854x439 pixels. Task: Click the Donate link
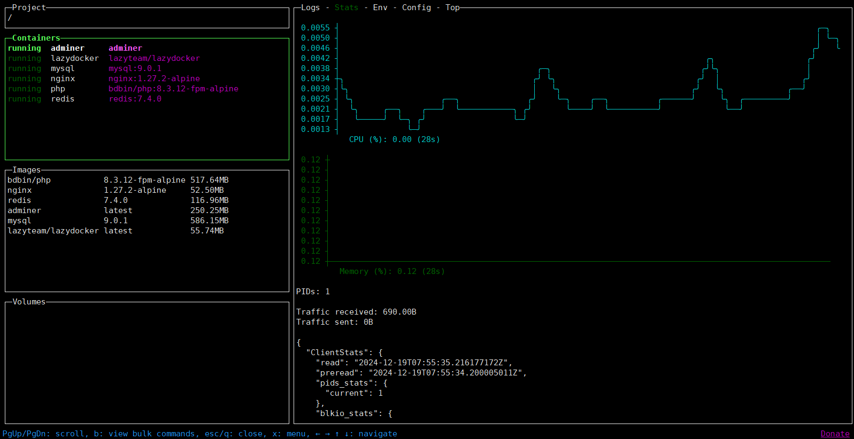pyautogui.click(x=835, y=434)
